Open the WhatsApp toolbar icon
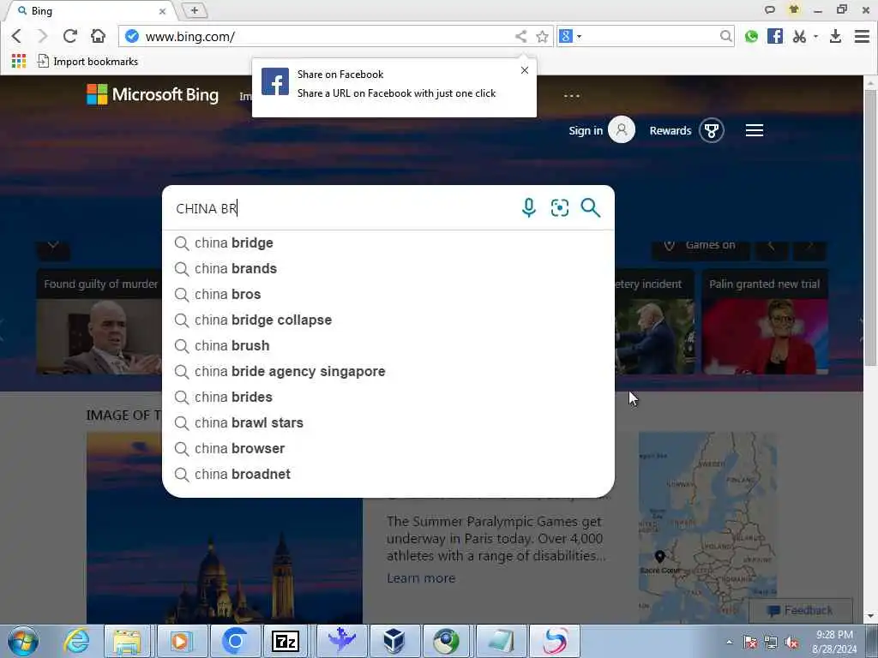This screenshot has width=878, height=658. coord(751,36)
